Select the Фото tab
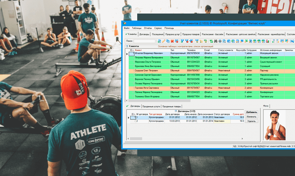 coord(266,106)
